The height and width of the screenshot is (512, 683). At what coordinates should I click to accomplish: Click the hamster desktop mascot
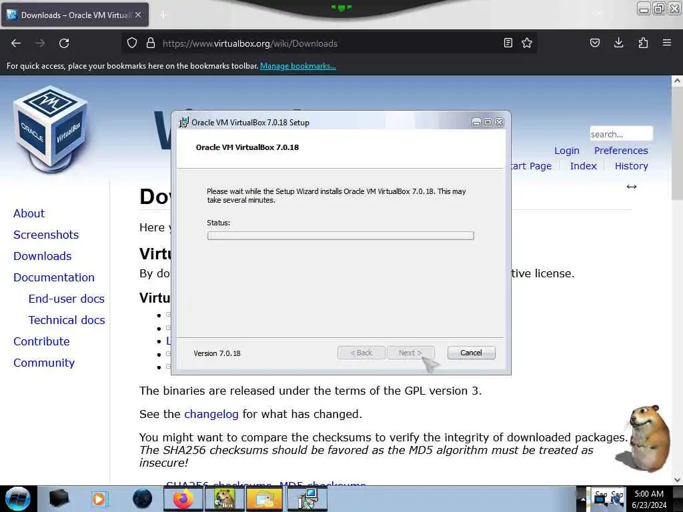644,439
